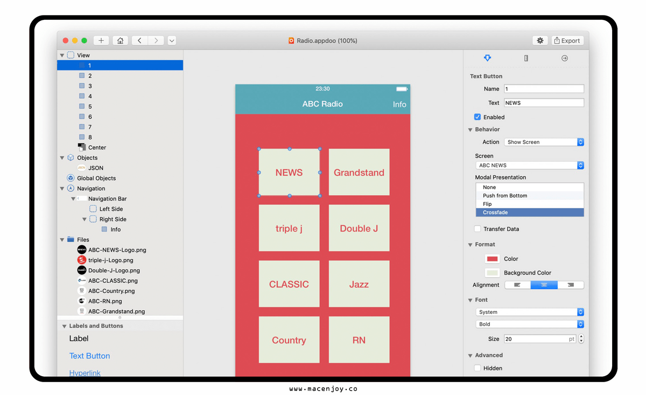The width and height of the screenshot is (646, 395).
Task: Select view item 5 in tree
Action: coord(90,106)
